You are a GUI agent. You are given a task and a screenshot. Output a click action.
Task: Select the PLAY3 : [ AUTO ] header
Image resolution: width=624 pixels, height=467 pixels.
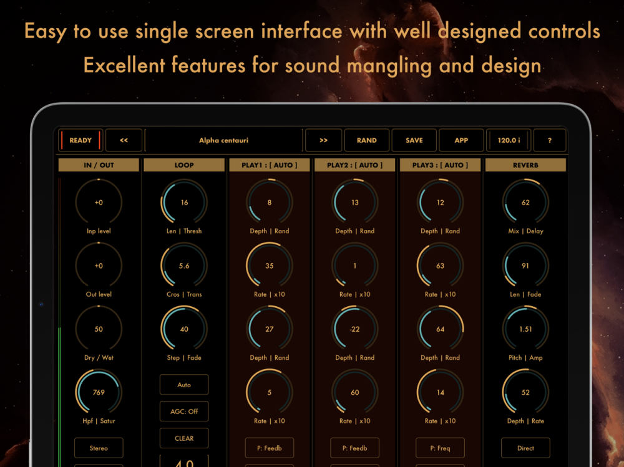point(440,165)
